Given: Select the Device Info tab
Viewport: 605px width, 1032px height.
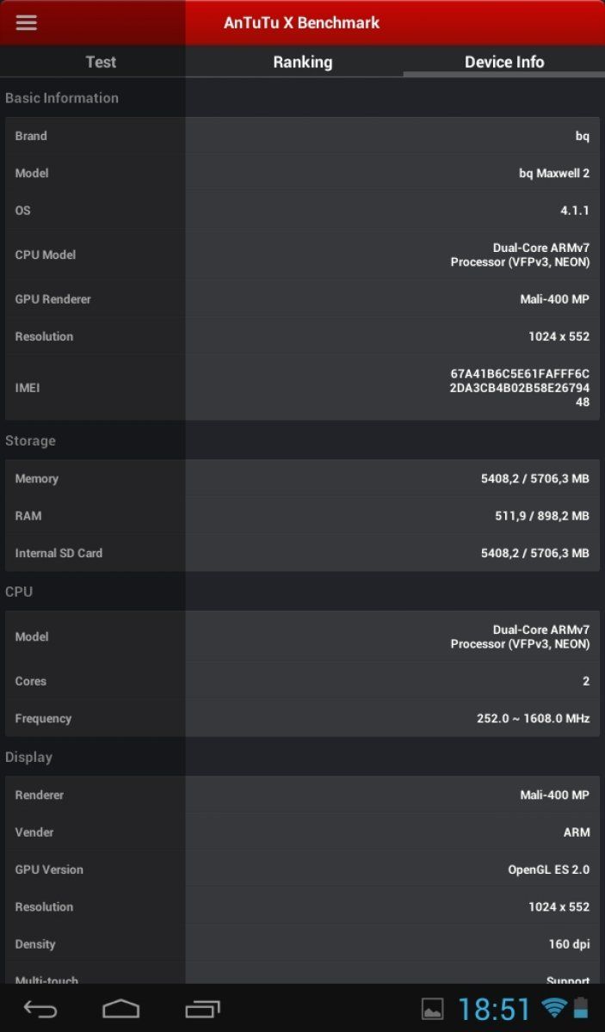Looking at the screenshot, I should click(x=504, y=62).
